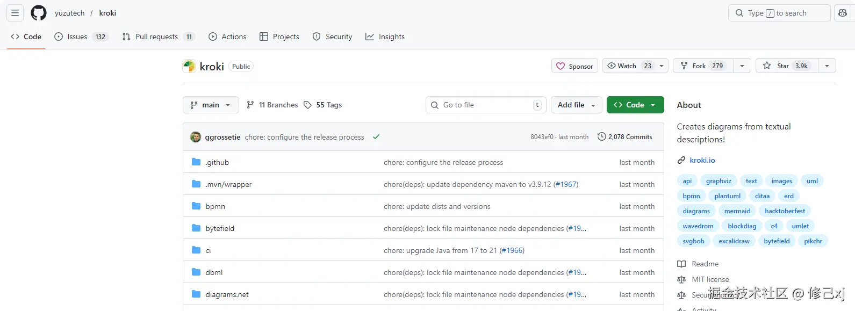The height and width of the screenshot is (311, 855).
Task: Open the Pull requests tab
Action: [x=157, y=37]
